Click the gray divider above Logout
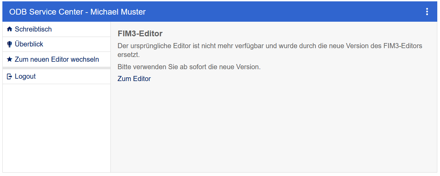Screen dimensions: 440x176 pyautogui.click(x=56, y=68)
